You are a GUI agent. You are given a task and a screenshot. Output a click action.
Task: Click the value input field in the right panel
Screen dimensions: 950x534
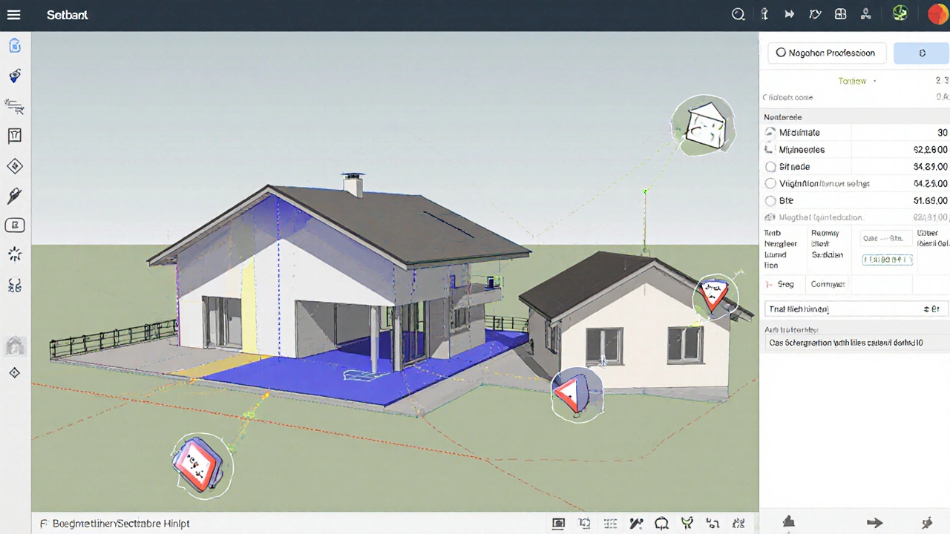[x=887, y=259]
